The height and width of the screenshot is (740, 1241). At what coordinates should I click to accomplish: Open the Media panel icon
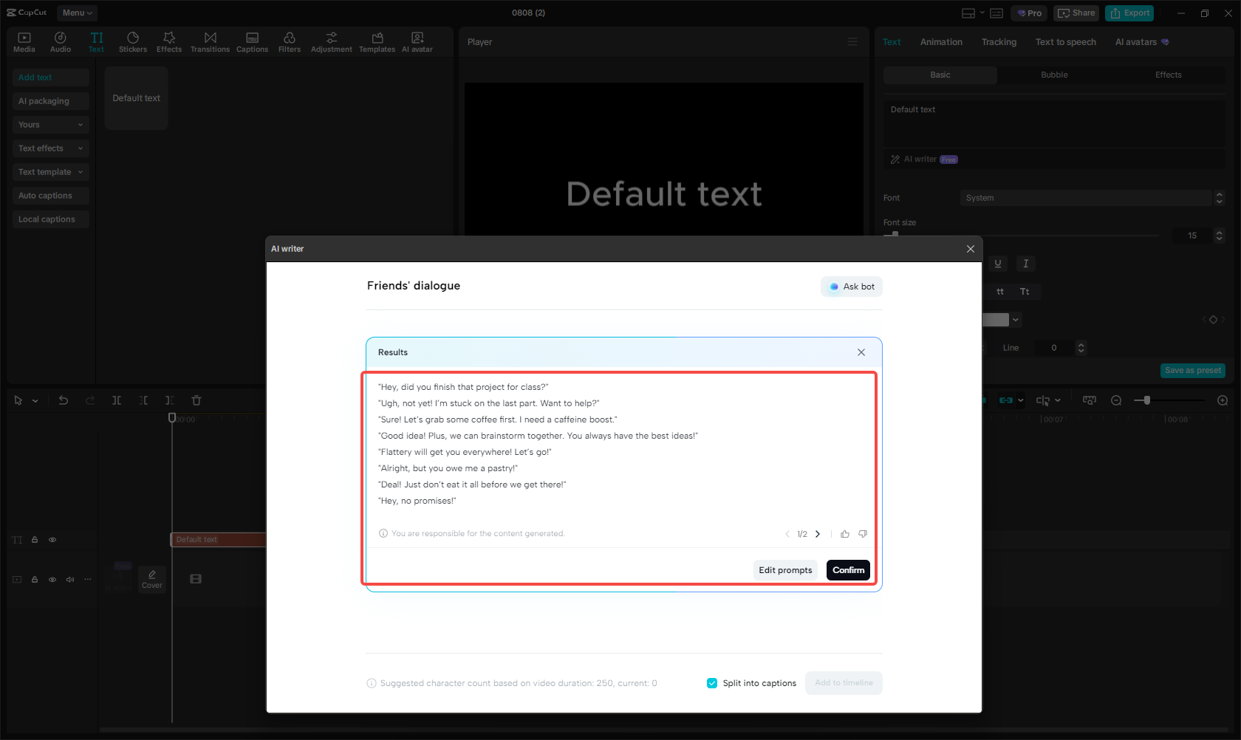pos(24,42)
